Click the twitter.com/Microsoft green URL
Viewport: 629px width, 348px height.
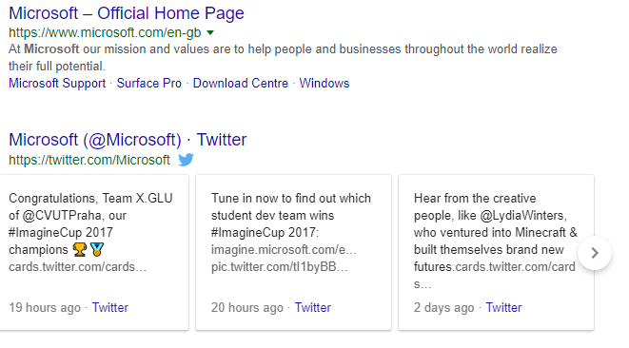pos(89,160)
